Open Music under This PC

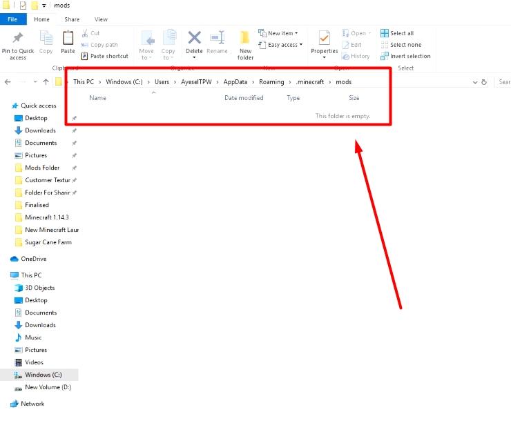pyautogui.click(x=28, y=337)
